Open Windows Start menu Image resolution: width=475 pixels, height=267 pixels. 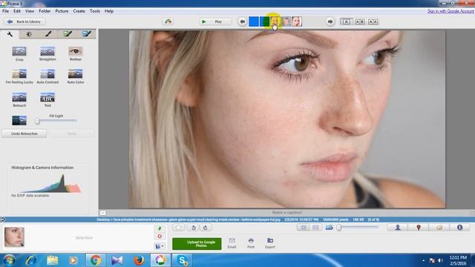pos(9,260)
